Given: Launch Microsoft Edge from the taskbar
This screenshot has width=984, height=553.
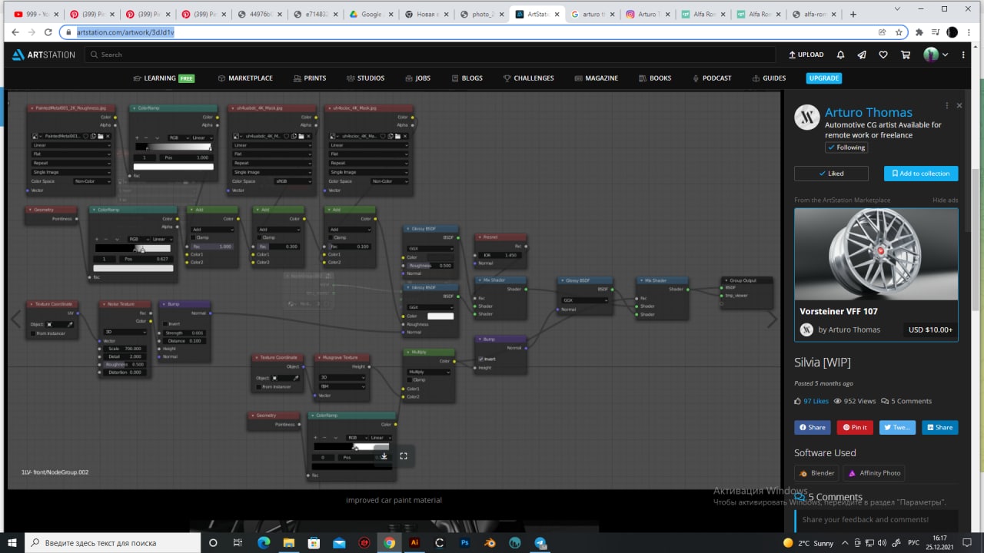Looking at the screenshot, I should point(263,542).
